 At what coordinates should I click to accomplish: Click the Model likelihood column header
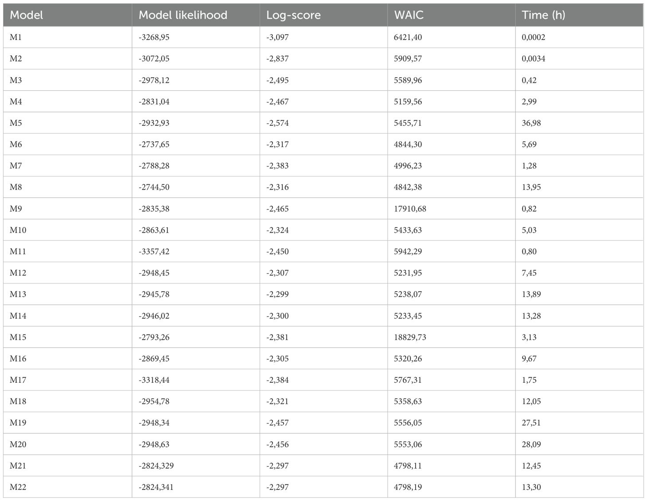pyautogui.click(x=183, y=15)
